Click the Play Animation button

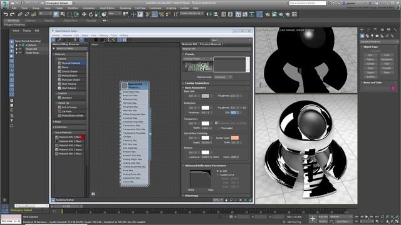367,217
